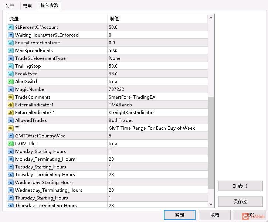Click the icon beside Monday_Starting_Hours
This screenshot has height=222, width=268.
(11, 151)
